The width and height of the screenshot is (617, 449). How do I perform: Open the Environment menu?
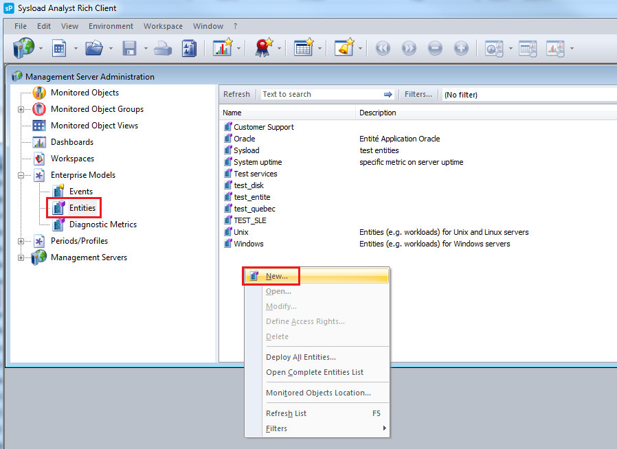click(111, 26)
